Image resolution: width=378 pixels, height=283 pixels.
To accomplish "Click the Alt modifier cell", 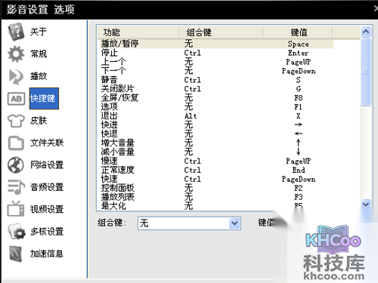I will point(191,116).
